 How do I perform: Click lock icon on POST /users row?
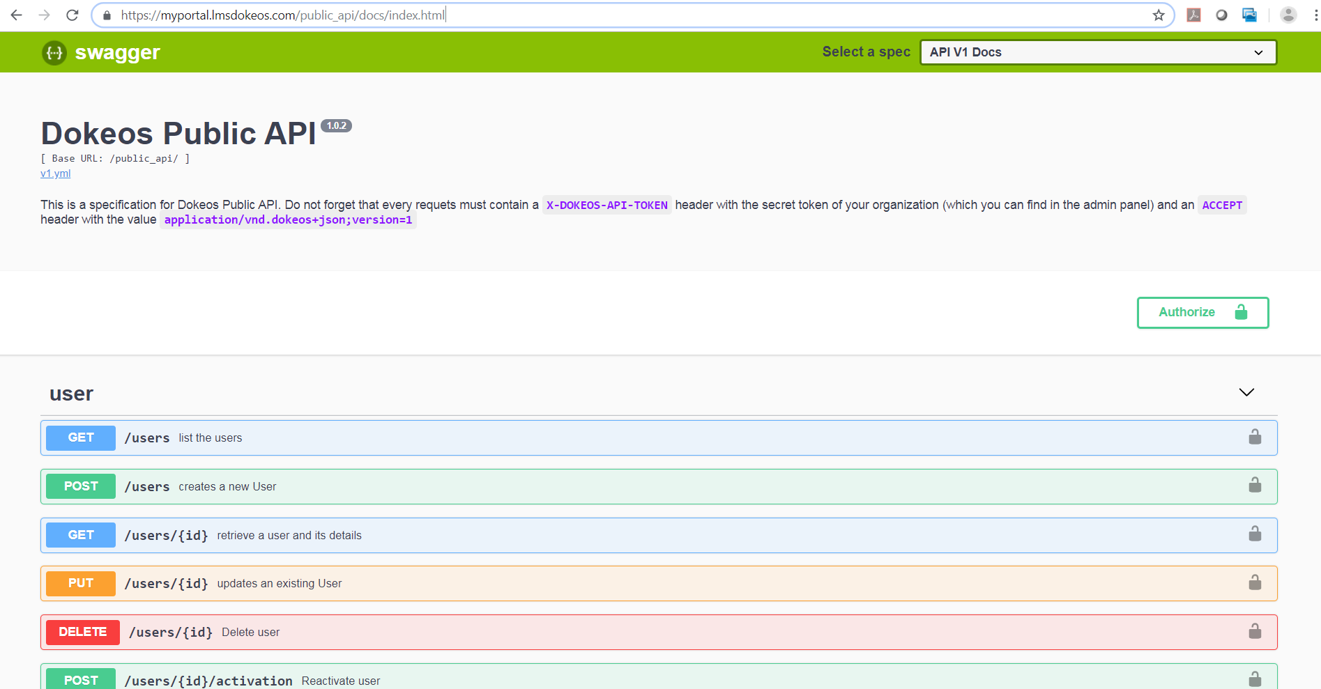tap(1255, 486)
